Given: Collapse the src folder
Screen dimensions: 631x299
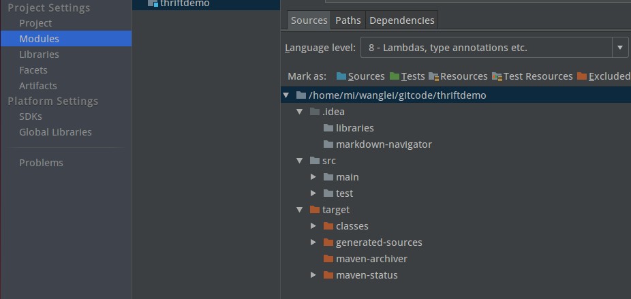Looking at the screenshot, I should tap(300, 161).
